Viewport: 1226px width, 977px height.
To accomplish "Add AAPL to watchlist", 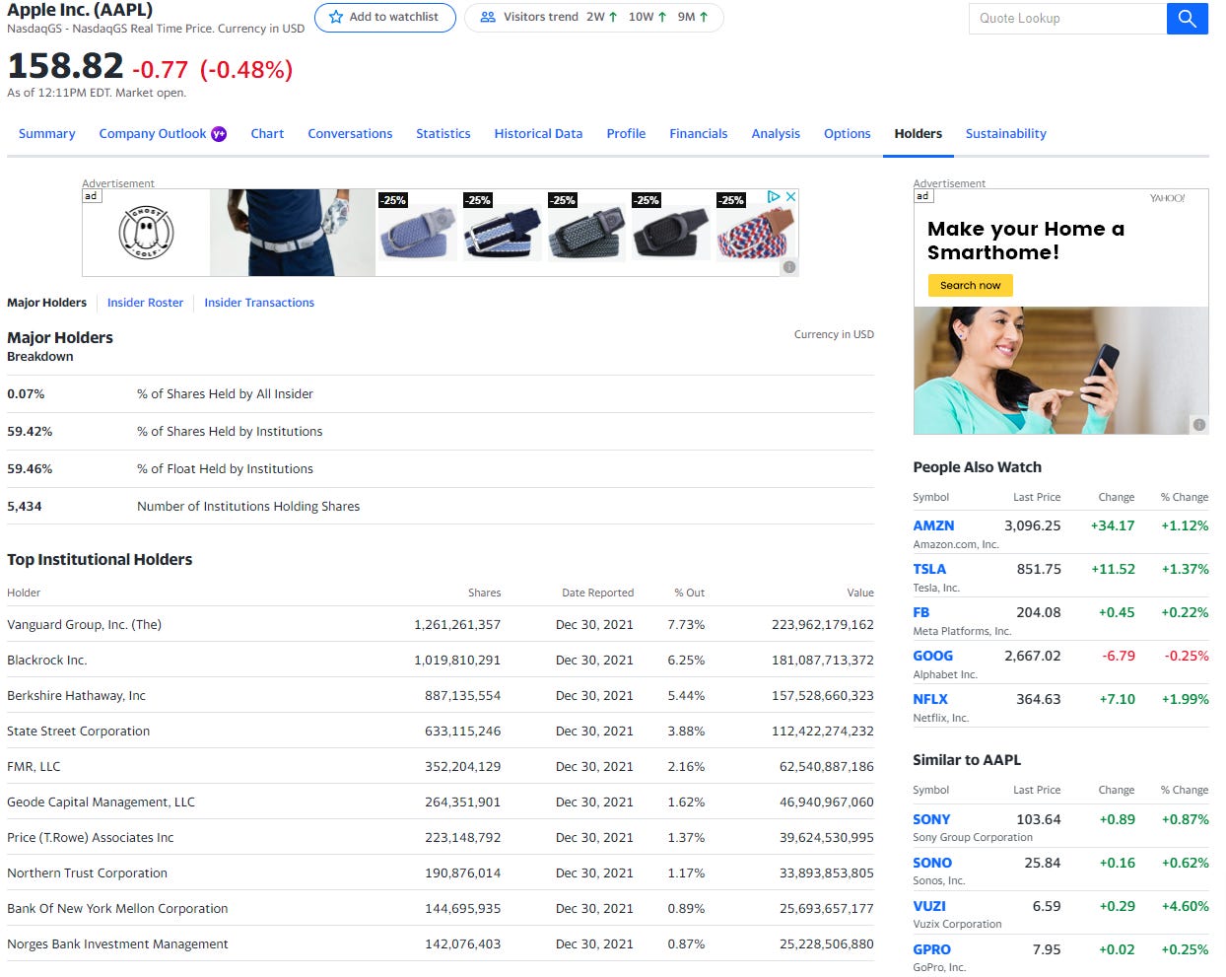I will tap(384, 18).
